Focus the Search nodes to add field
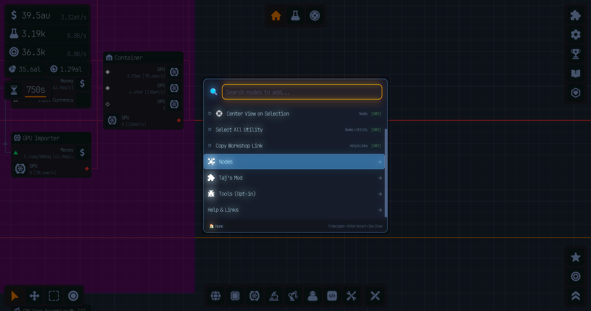The width and height of the screenshot is (591, 311). pos(302,92)
